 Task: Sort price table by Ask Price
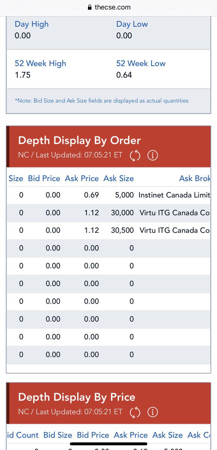click(x=131, y=435)
